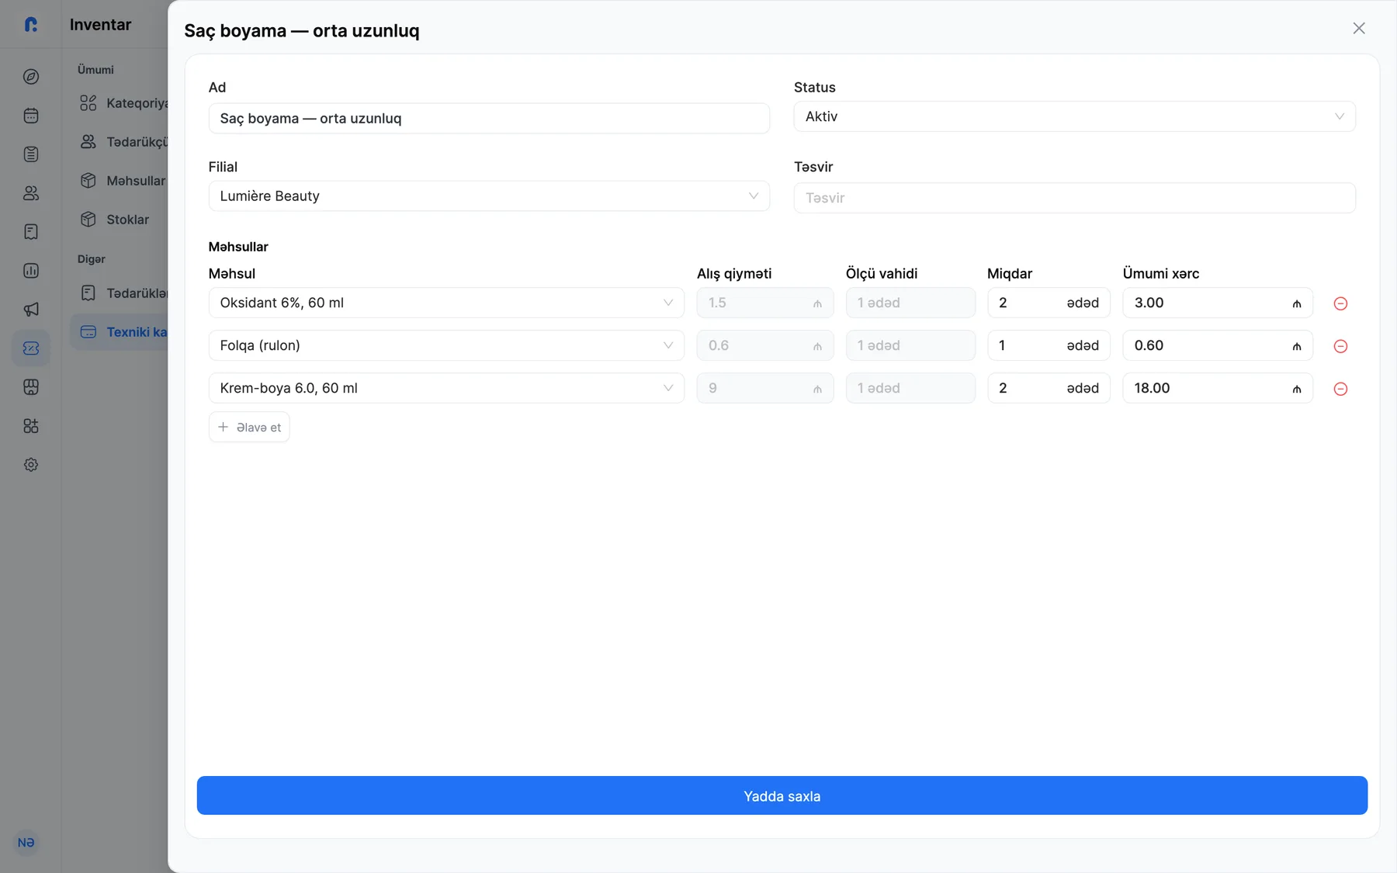1397x873 pixels.
Task: Open the Kateqoriya item in Inventar menu
Action: point(123,103)
